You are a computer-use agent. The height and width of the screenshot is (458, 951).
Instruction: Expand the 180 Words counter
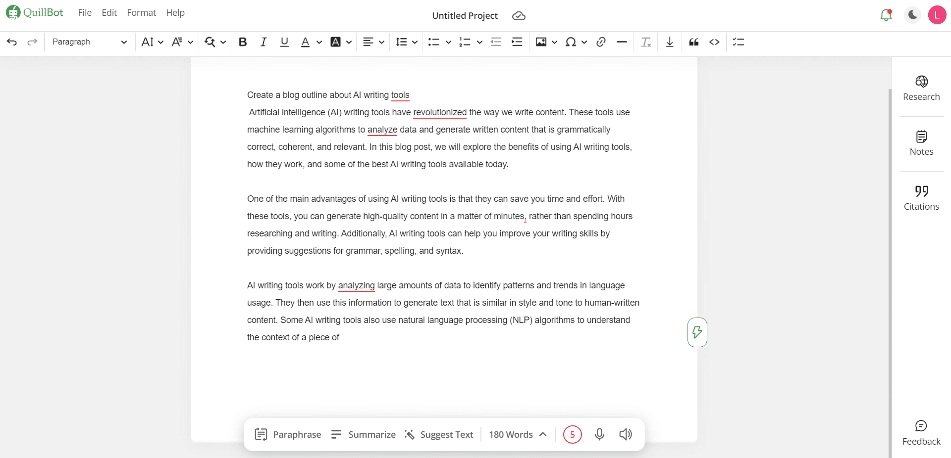point(518,434)
